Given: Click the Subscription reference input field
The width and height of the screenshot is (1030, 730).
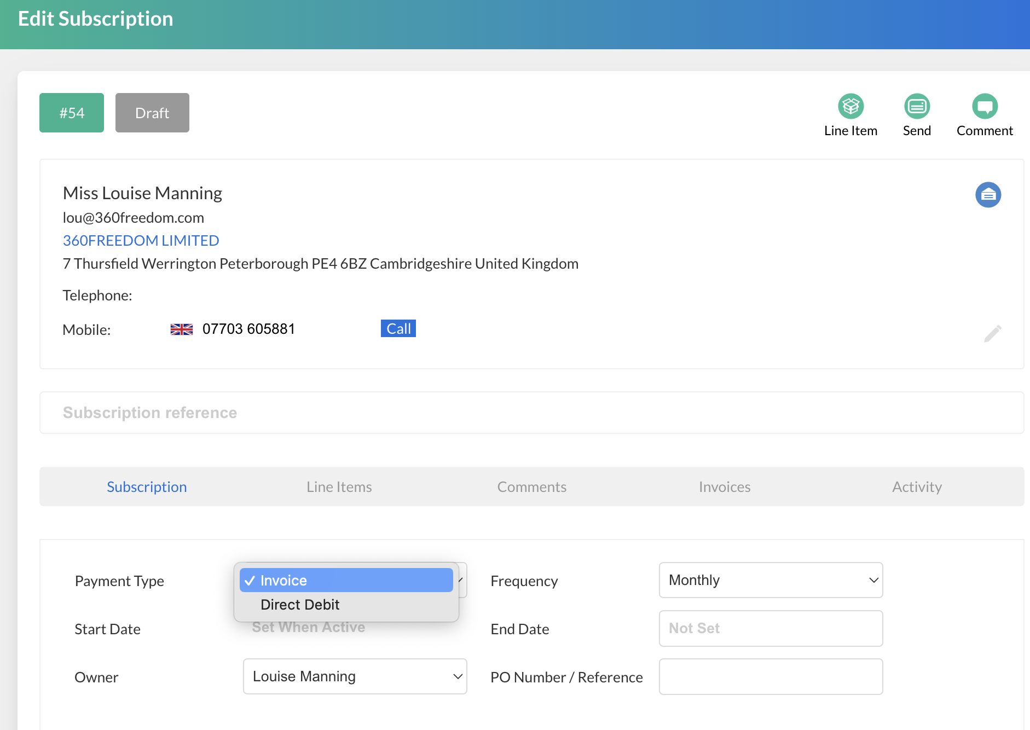Looking at the screenshot, I should click(x=531, y=413).
